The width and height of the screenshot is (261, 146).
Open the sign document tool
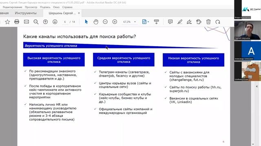pos(189,21)
